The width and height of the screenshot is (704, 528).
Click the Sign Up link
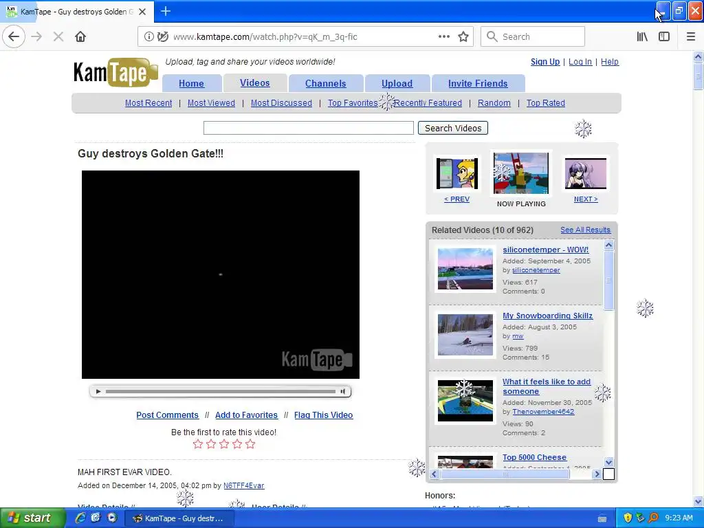click(545, 61)
